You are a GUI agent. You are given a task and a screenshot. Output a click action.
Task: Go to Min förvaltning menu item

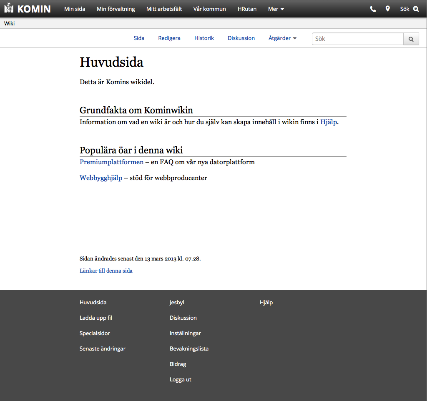(116, 9)
